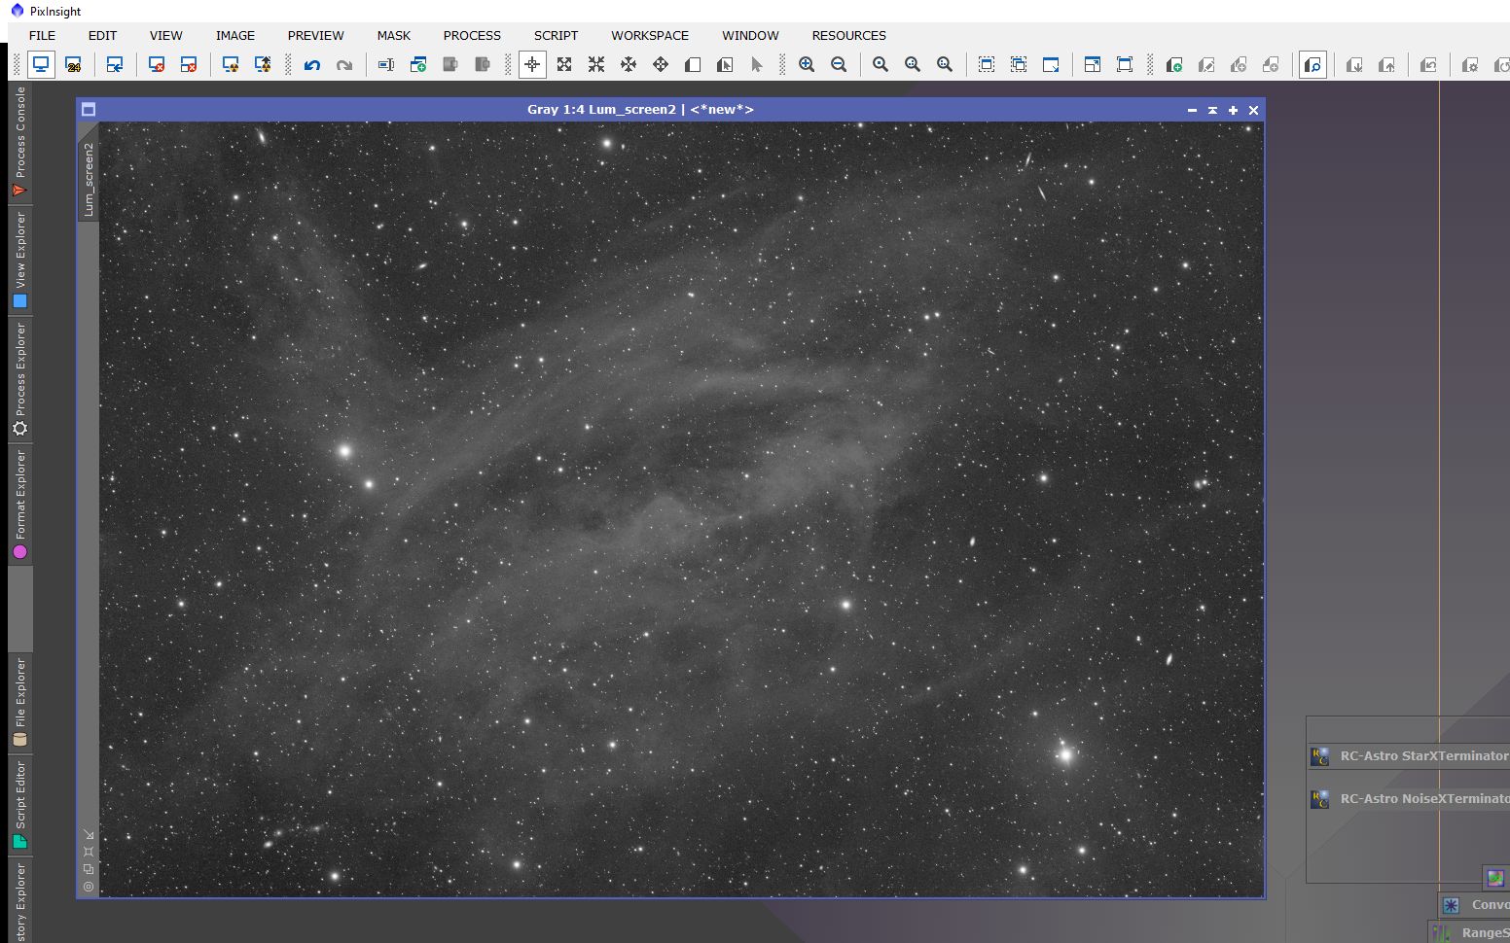The height and width of the screenshot is (943, 1510).
Task: Click the window with corner arrow icon
Action: 1051,65
